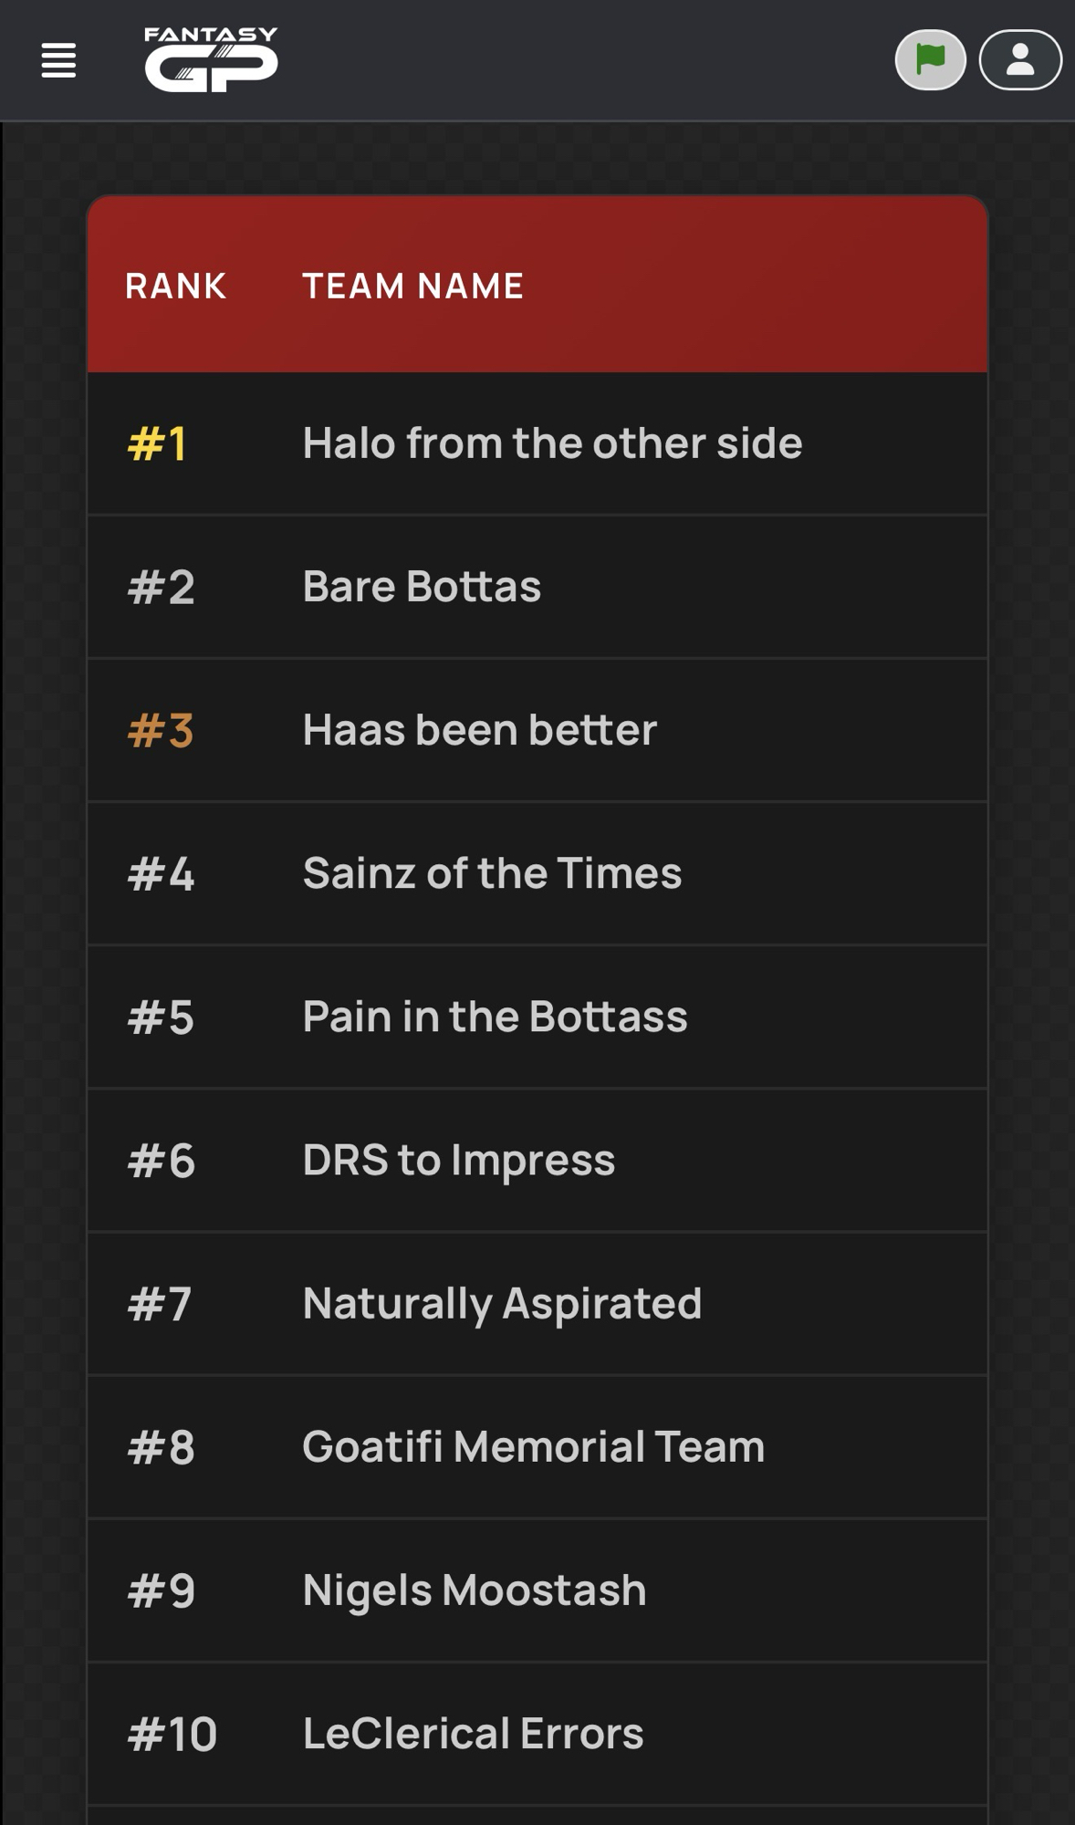This screenshot has height=1825, width=1075.
Task: Click the Fantasy GP logo
Action: click(211, 60)
